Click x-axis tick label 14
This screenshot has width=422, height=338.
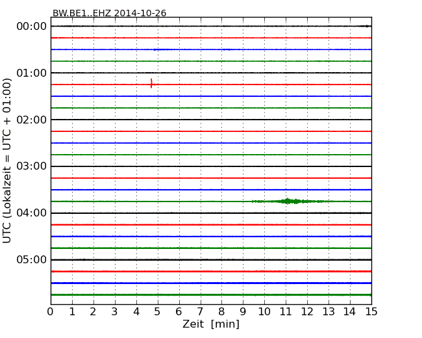(x=349, y=311)
